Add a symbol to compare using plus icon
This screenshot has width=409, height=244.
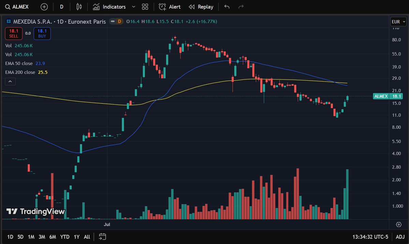44,7
